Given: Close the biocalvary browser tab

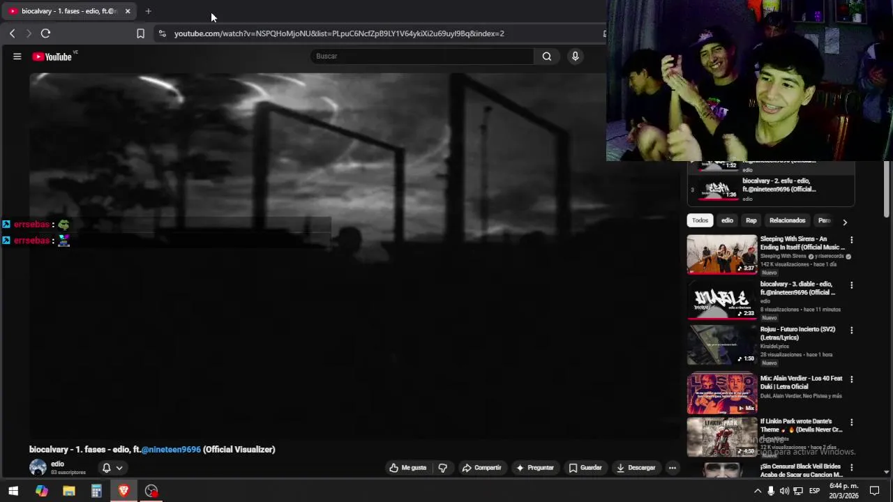Looking at the screenshot, I should click(x=128, y=11).
